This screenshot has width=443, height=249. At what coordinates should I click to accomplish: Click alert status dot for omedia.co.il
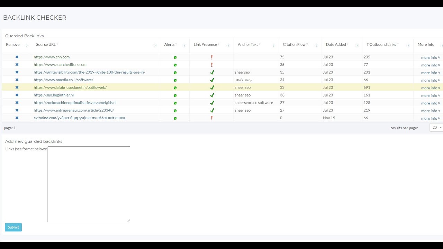[x=175, y=80]
